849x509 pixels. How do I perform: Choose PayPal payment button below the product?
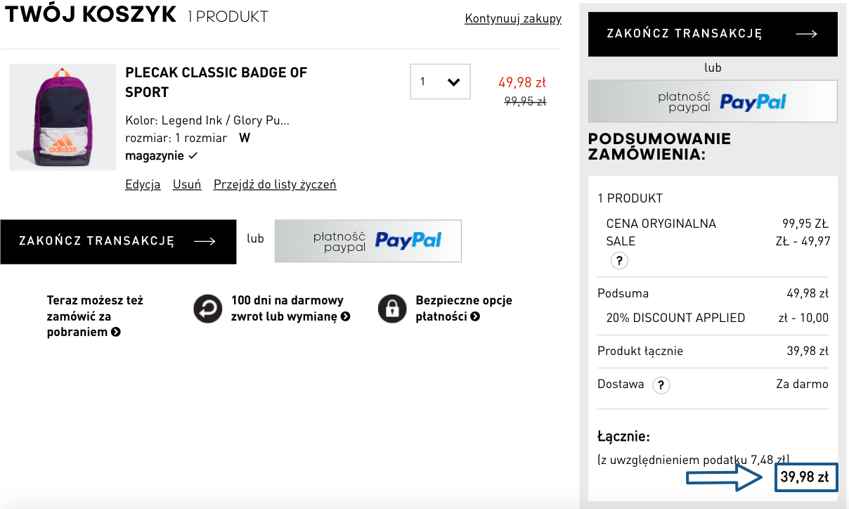(368, 241)
